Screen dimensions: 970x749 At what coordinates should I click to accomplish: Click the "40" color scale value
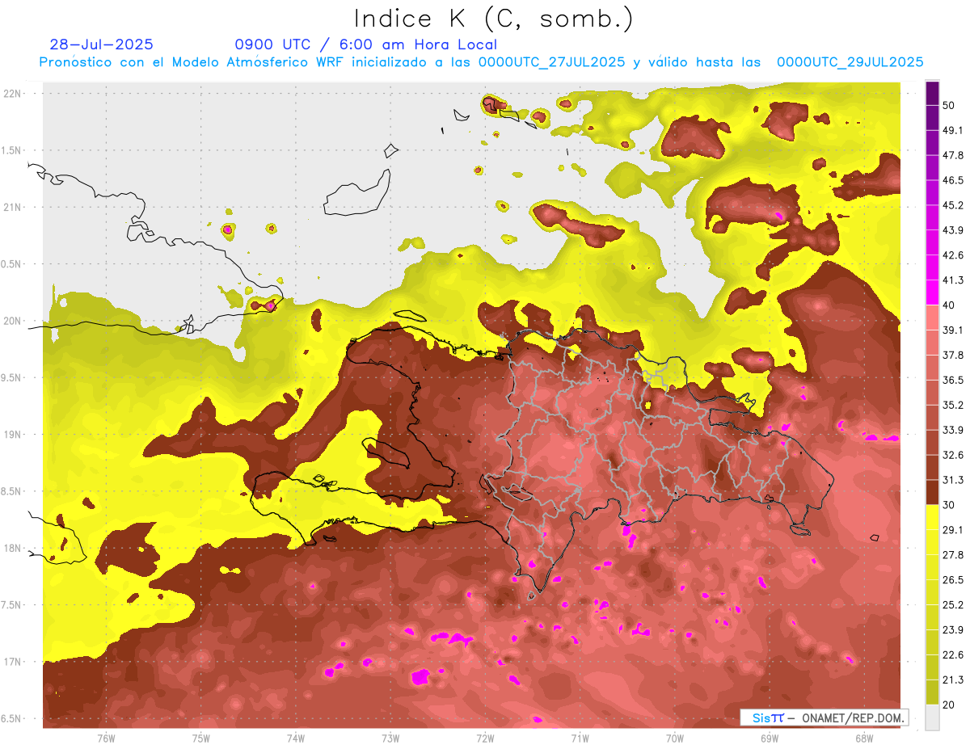[949, 305]
